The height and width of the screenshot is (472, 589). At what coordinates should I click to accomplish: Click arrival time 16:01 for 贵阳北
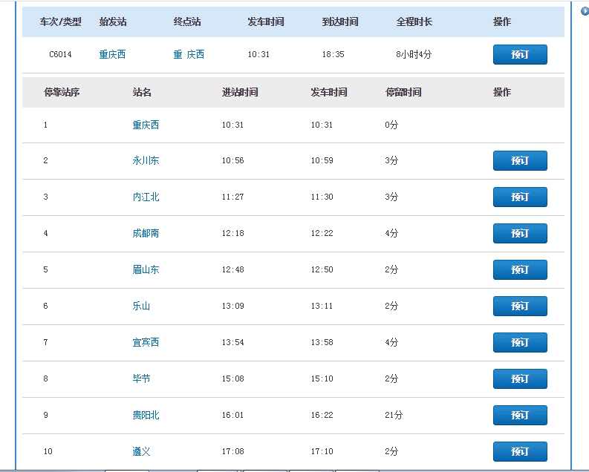pos(232,415)
